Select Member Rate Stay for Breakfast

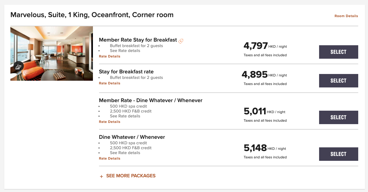pos(338,52)
